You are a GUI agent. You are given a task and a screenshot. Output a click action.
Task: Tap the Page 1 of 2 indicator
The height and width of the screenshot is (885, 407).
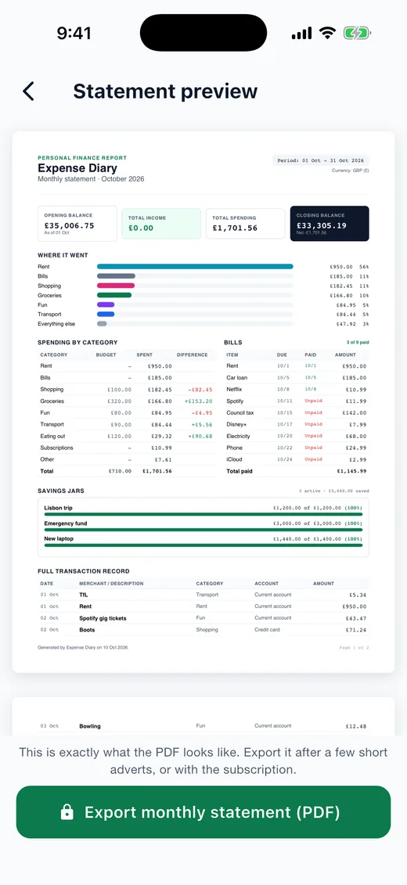point(355,647)
